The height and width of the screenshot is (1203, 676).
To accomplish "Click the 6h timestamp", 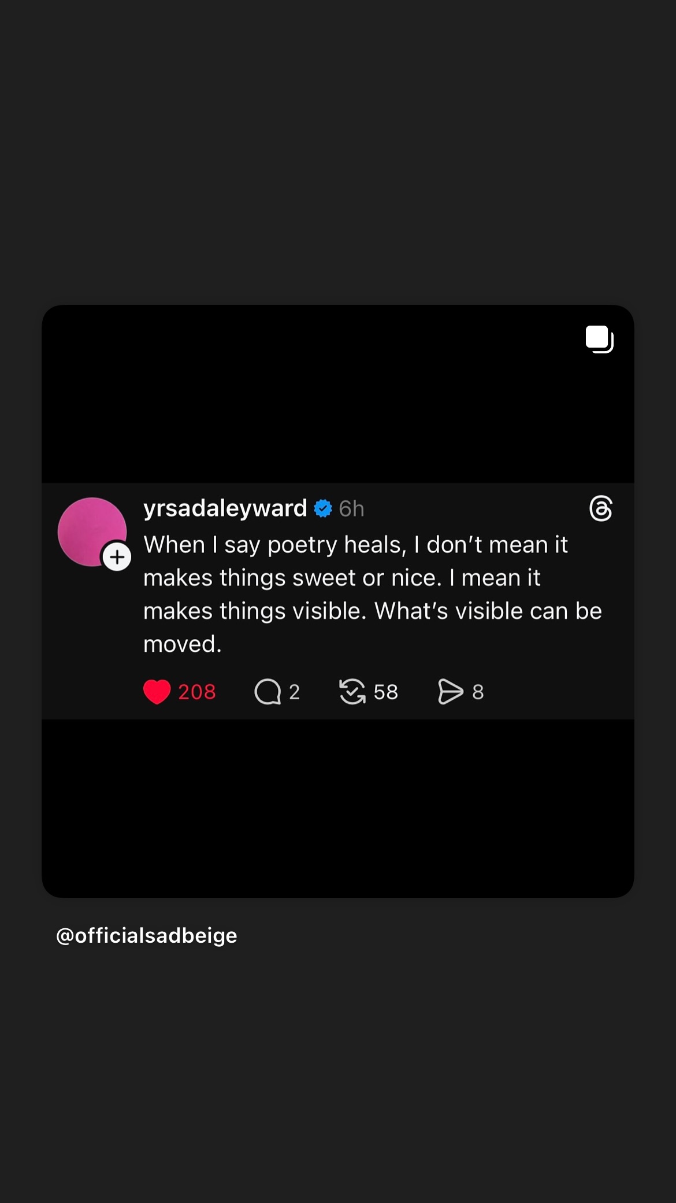I will [351, 509].
